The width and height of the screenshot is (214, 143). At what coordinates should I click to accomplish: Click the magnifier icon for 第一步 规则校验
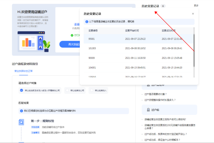pyautogui.click(x=21, y=122)
